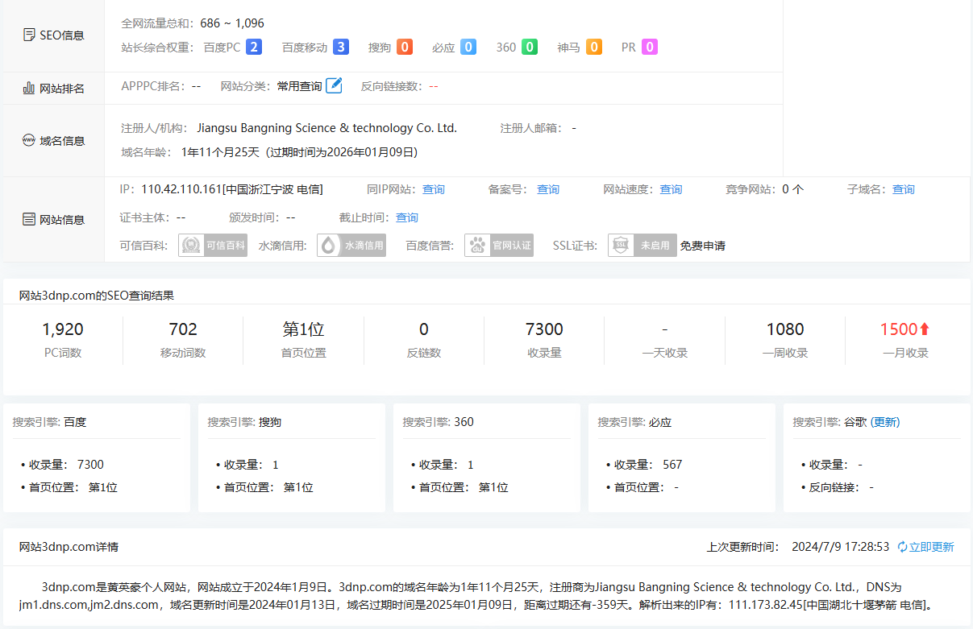Click the 百度PC weight badge showing 2
Image resolution: width=973 pixels, height=629 pixels.
pyautogui.click(x=253, y=47)
